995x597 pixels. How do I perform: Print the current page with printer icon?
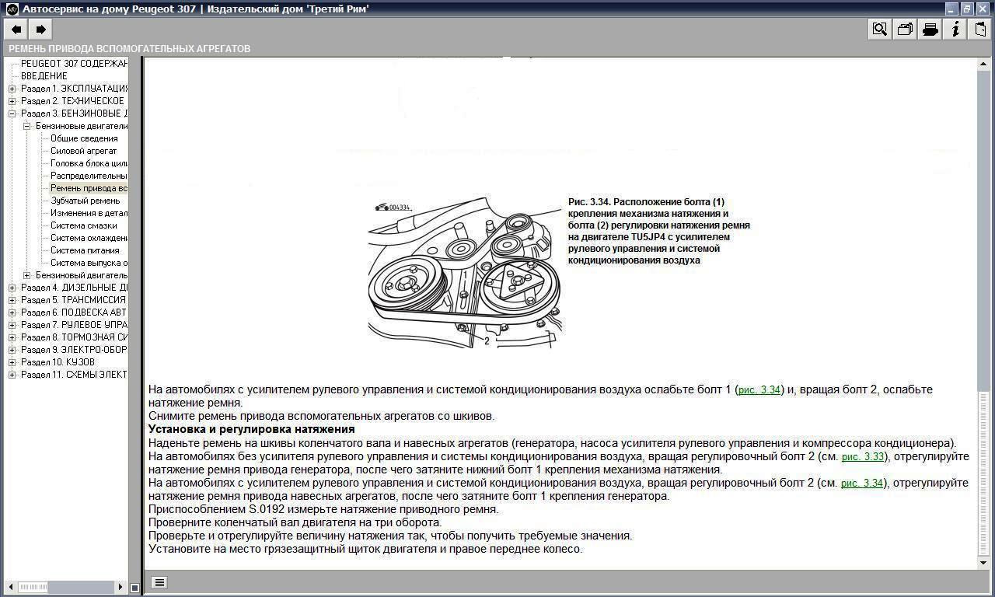tap(930, 30)
